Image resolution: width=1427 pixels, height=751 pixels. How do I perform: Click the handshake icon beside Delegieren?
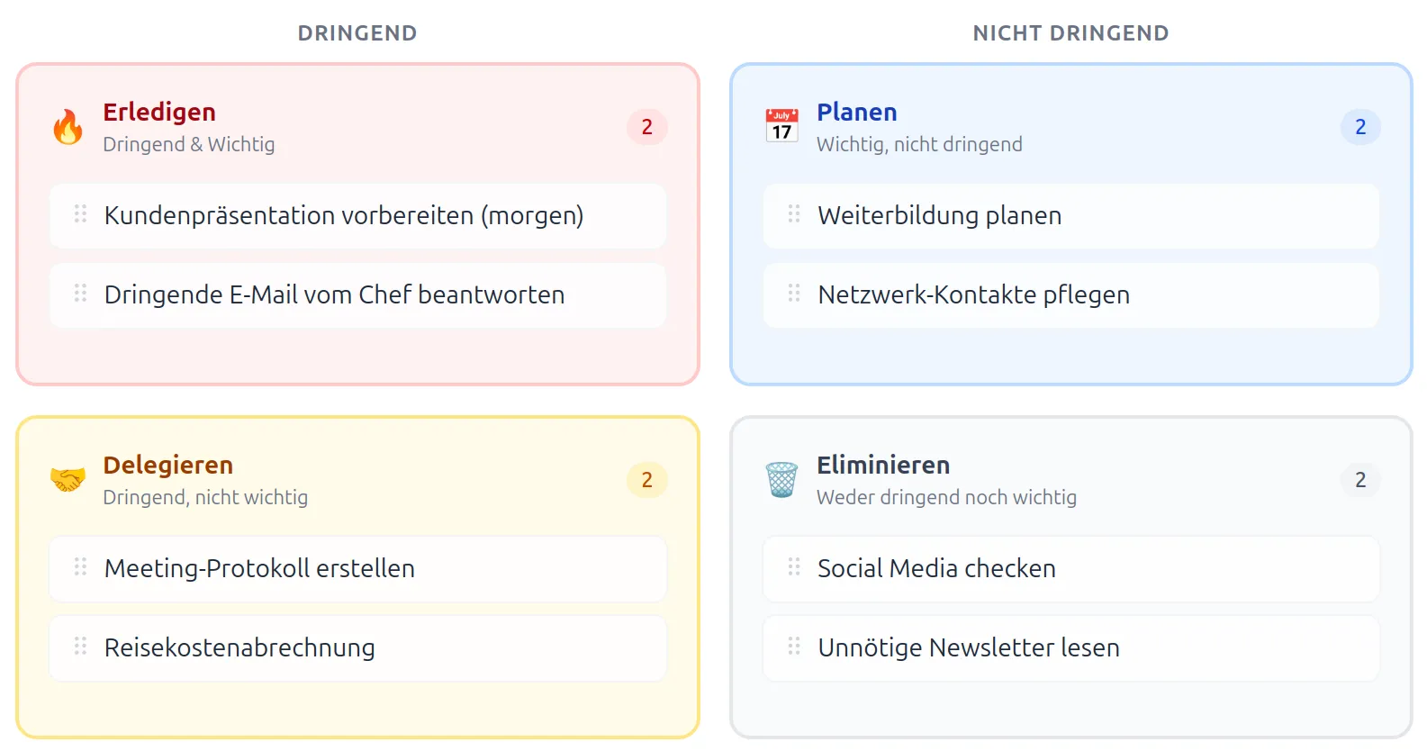coord(66,479)
